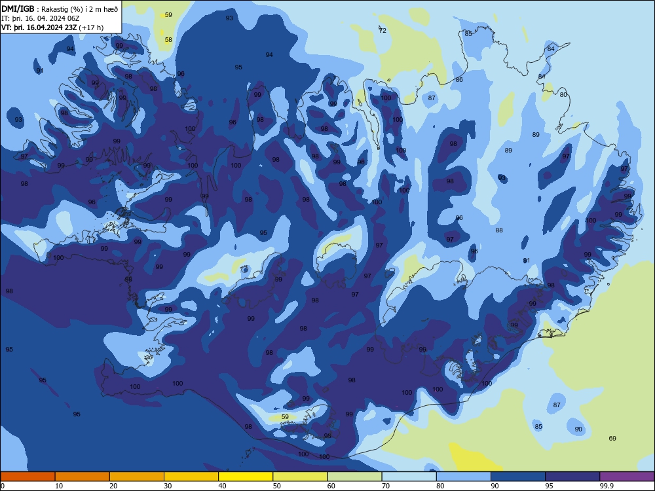The image size is (655, 491).
Task: Pick the golden 30–40 legend swatch
Action: pyautogui.click(x=191, y=477)
